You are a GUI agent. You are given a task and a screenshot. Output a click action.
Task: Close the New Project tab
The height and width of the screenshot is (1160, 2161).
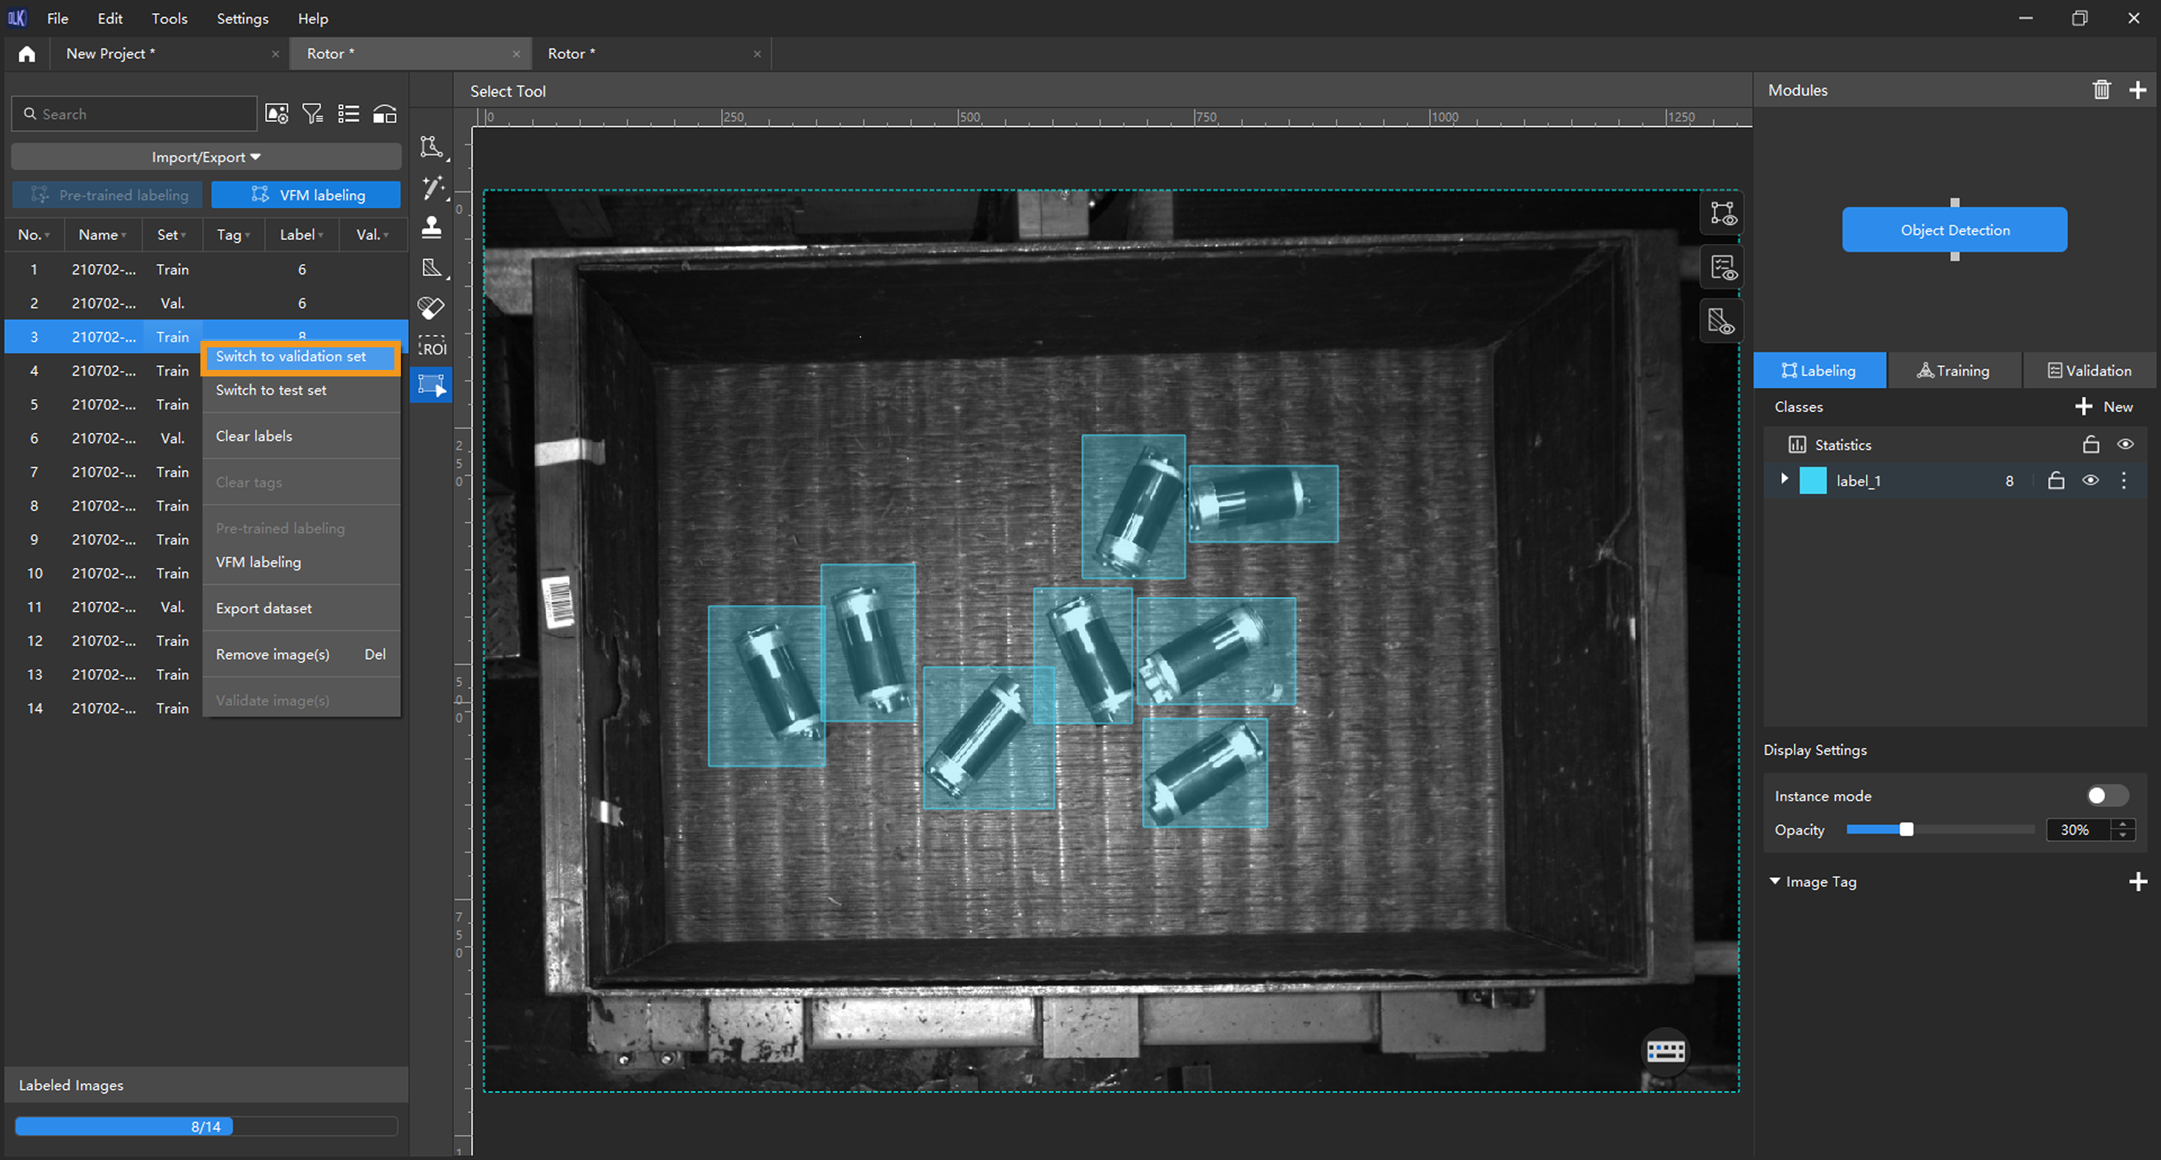[x=275, y=53]
